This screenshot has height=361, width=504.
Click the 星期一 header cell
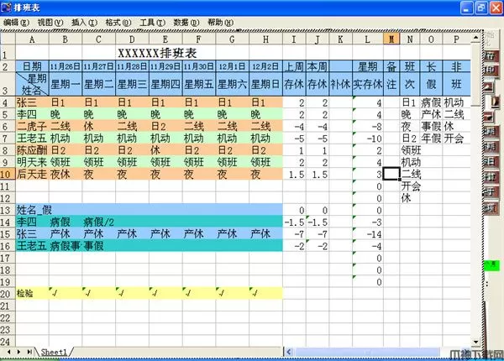click(x=66, y=84)
